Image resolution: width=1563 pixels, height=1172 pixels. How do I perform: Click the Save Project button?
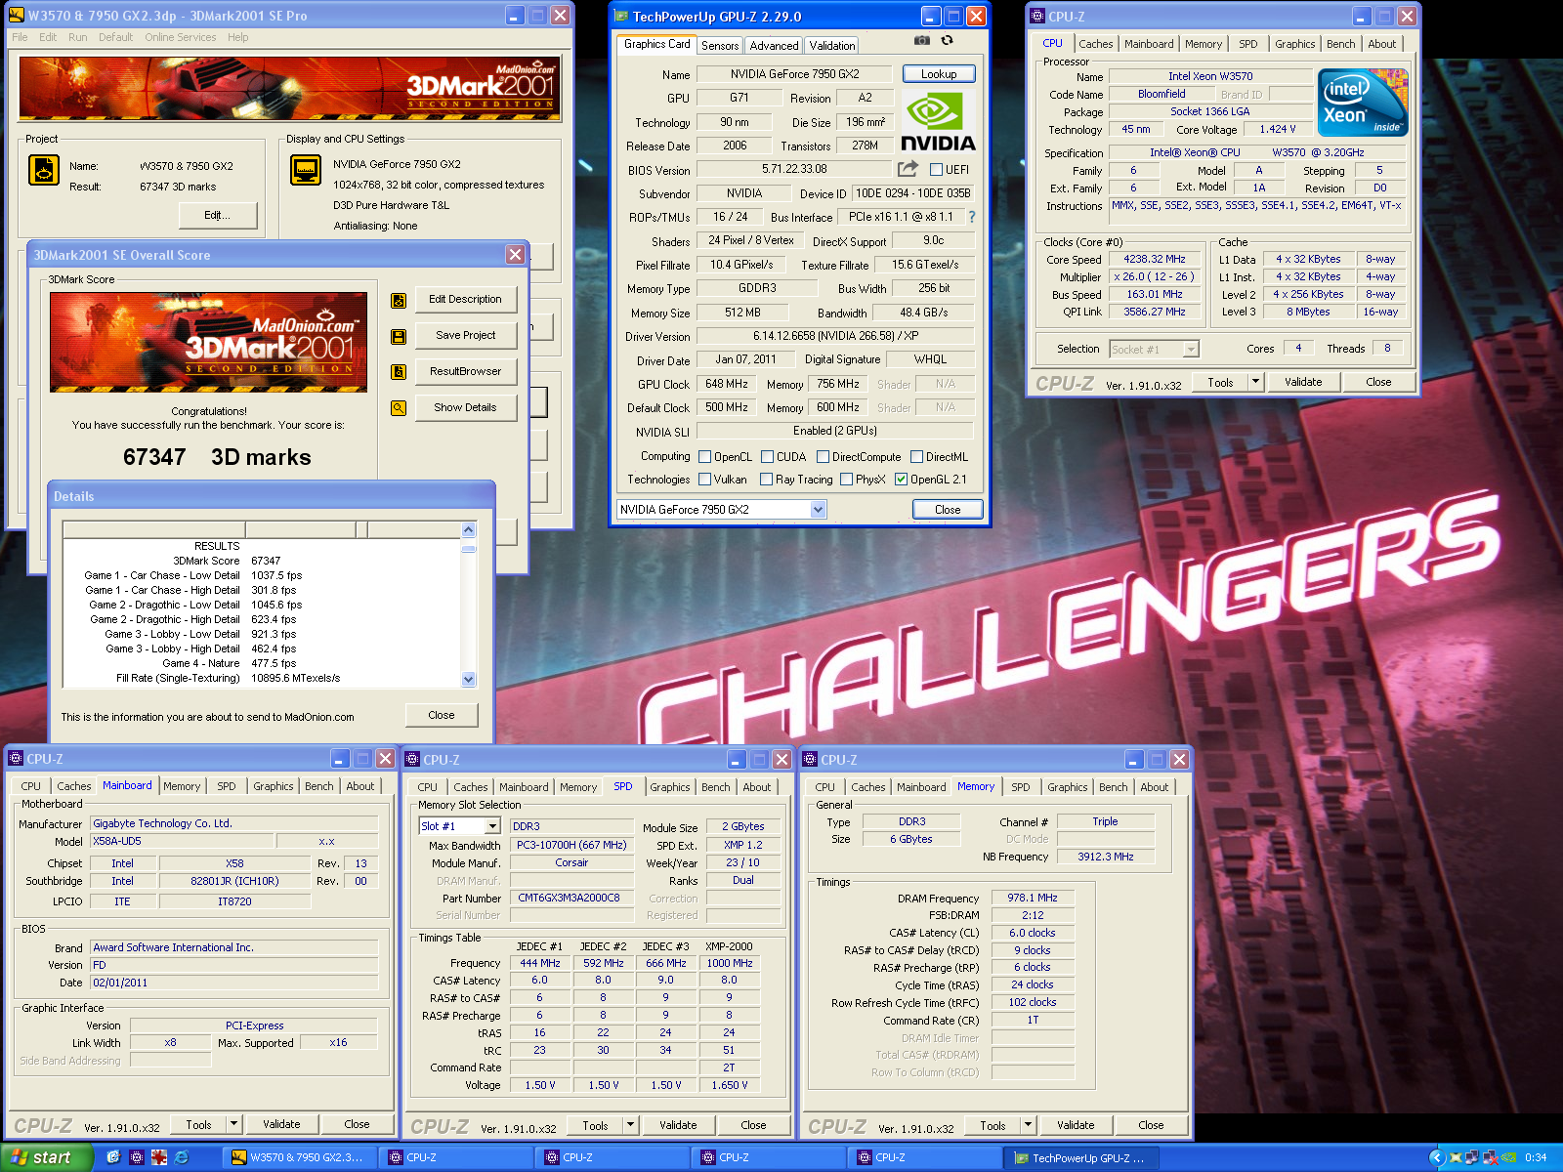coord(465,335)
